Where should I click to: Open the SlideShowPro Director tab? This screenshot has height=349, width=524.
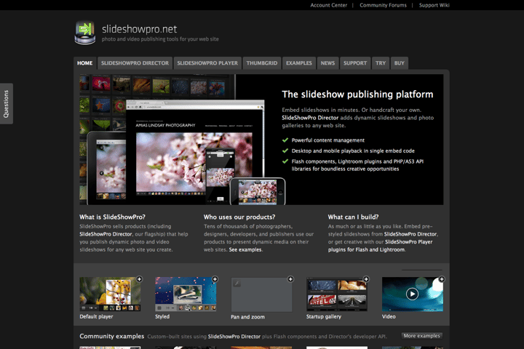click(135, 63)
